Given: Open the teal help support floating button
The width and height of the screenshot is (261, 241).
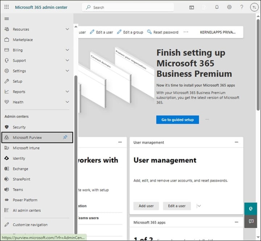Looking at the screenshot, I should (251, 208).
